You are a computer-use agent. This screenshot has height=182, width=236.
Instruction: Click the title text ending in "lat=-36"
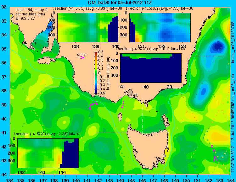160,8
